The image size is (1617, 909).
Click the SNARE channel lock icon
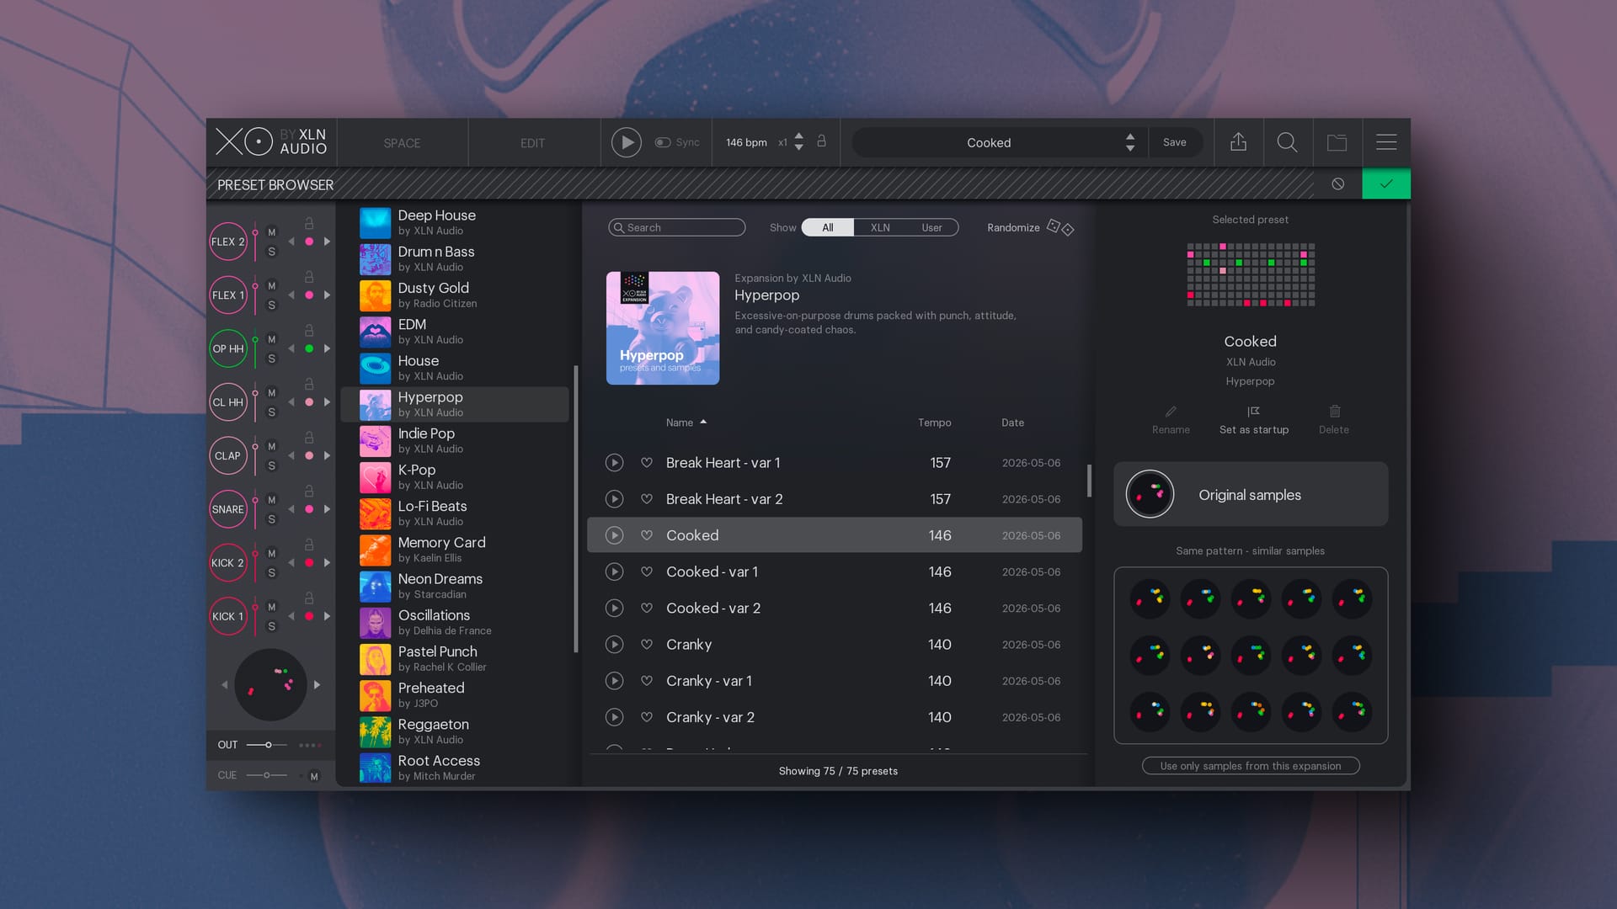click(x=309, y=491)
